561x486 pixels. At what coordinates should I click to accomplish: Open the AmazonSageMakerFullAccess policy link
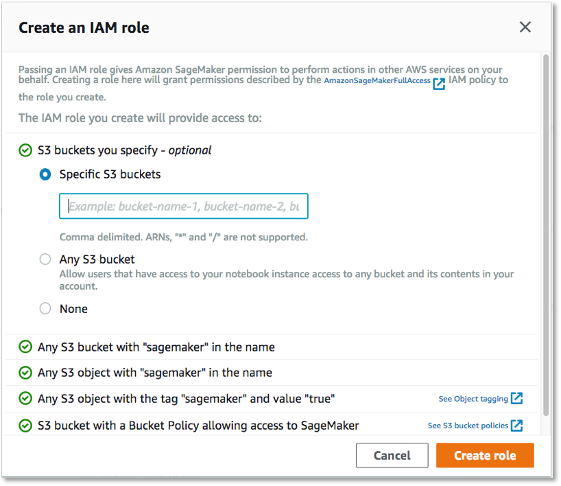377,80
